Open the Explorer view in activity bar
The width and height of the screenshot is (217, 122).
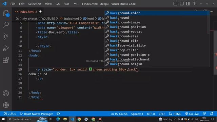[6, 13]
